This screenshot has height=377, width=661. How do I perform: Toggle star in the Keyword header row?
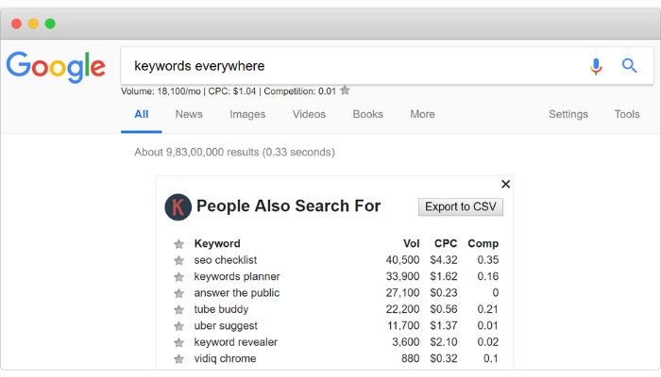pyautogui.click(x=178, y=244)
